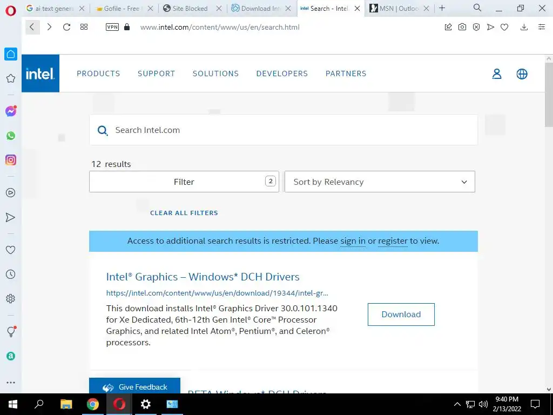Viewport: 553px width, 415px height.
Task: Reload the page with the refresh icon
Action: click(x=66, y=27)
